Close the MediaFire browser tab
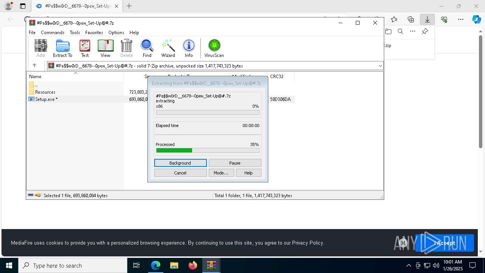Viewport: 485px width, 273px height. 116,6
